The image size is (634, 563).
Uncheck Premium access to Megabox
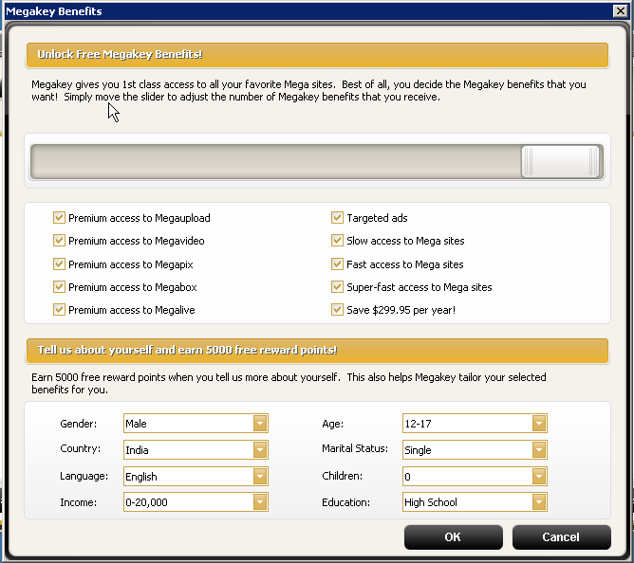coord(59,287)
